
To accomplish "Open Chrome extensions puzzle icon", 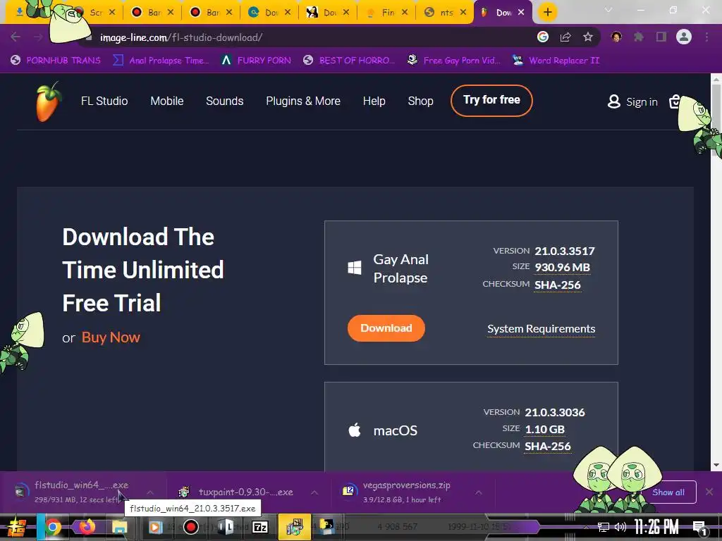I will [639, 37].
